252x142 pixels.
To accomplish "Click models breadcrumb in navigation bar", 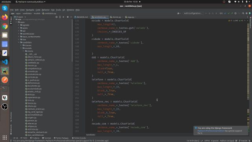I will [x=37, y=13].
